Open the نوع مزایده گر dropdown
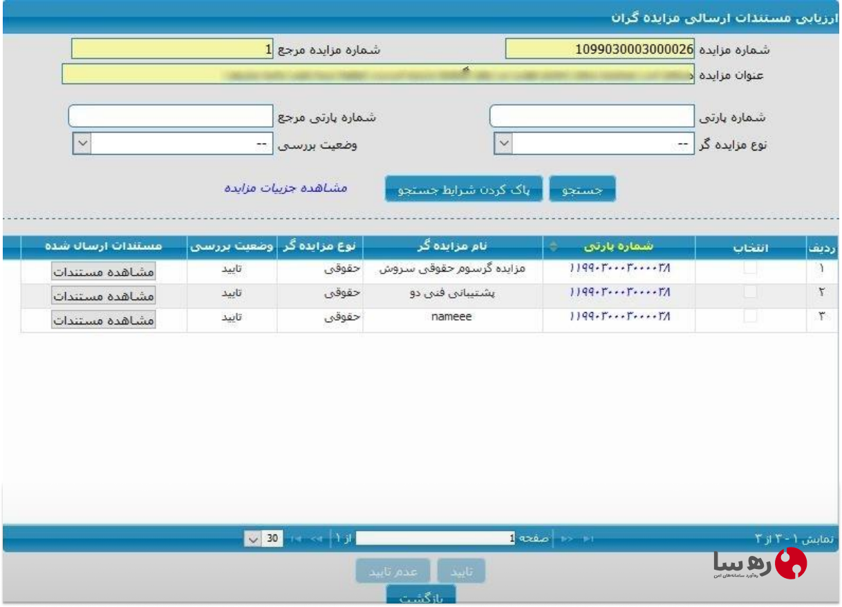The width and height of the screenshot is (842, 607). click(594, 144)
